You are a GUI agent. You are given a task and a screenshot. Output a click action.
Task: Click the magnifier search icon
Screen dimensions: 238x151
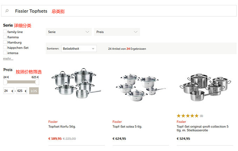[x=7, y=11]
